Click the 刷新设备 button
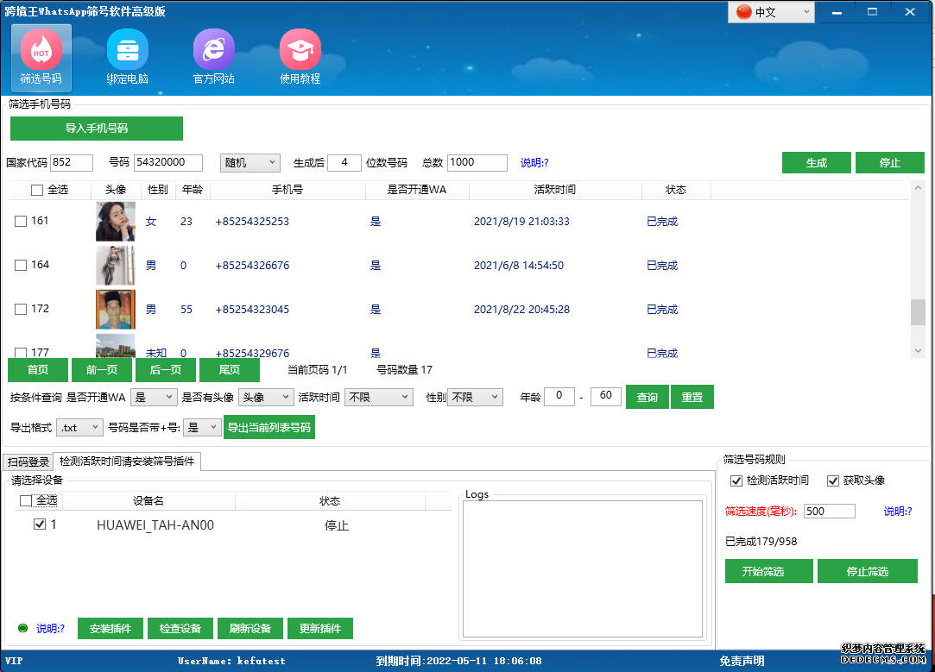This screenshot has width=935, height=672. click(250, 629)
